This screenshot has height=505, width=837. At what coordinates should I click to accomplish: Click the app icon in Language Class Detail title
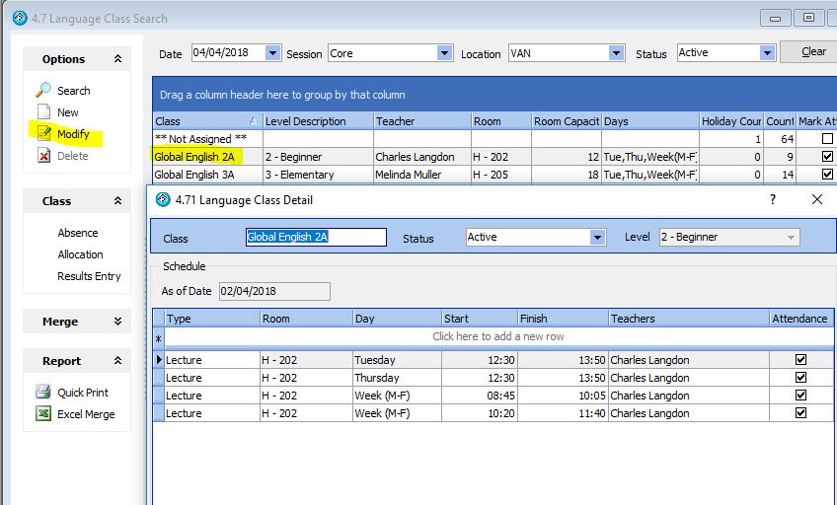pos(163,199)
